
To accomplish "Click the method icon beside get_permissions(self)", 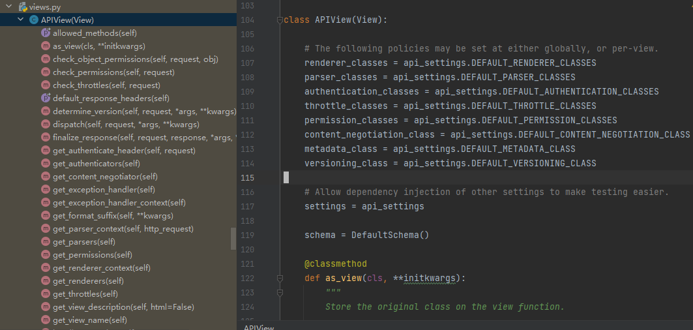I will [46, 255].
